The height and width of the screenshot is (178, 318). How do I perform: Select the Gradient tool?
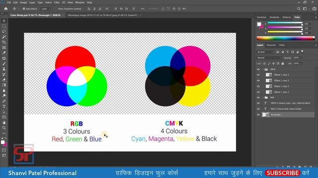4,85
